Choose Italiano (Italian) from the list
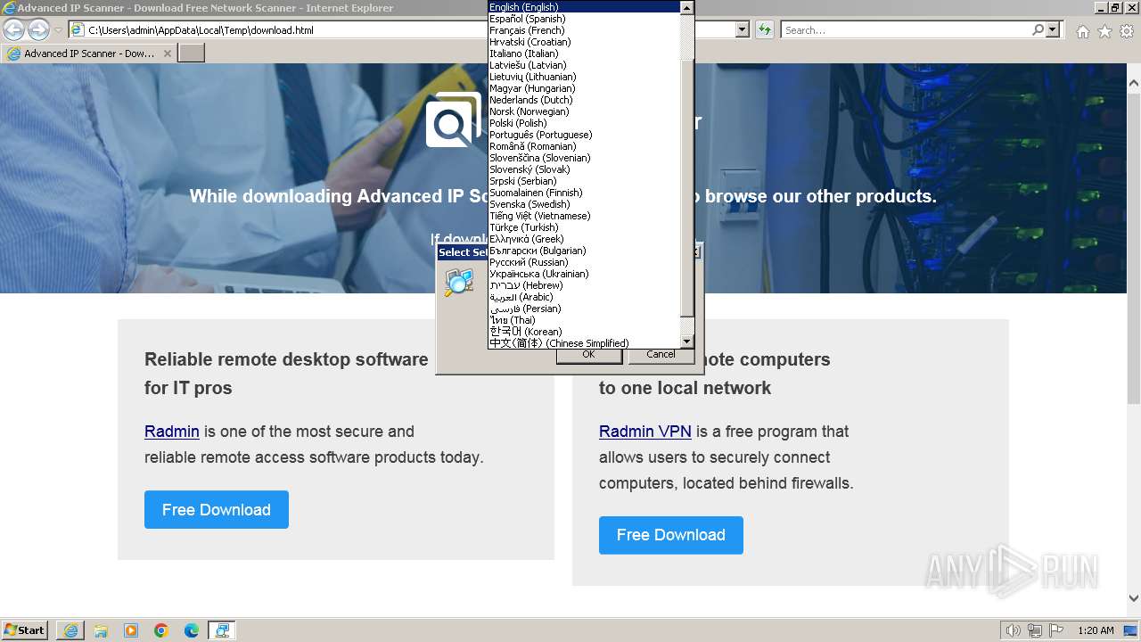 584,53
